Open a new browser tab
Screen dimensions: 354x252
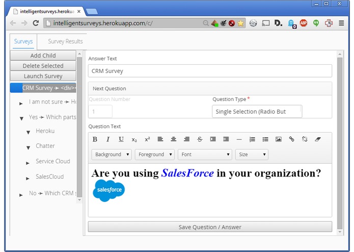click(92, 11)
